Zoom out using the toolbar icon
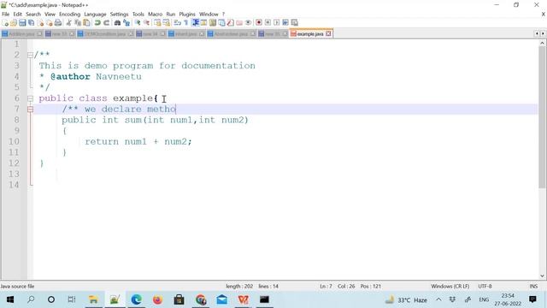 click(146, 23)
